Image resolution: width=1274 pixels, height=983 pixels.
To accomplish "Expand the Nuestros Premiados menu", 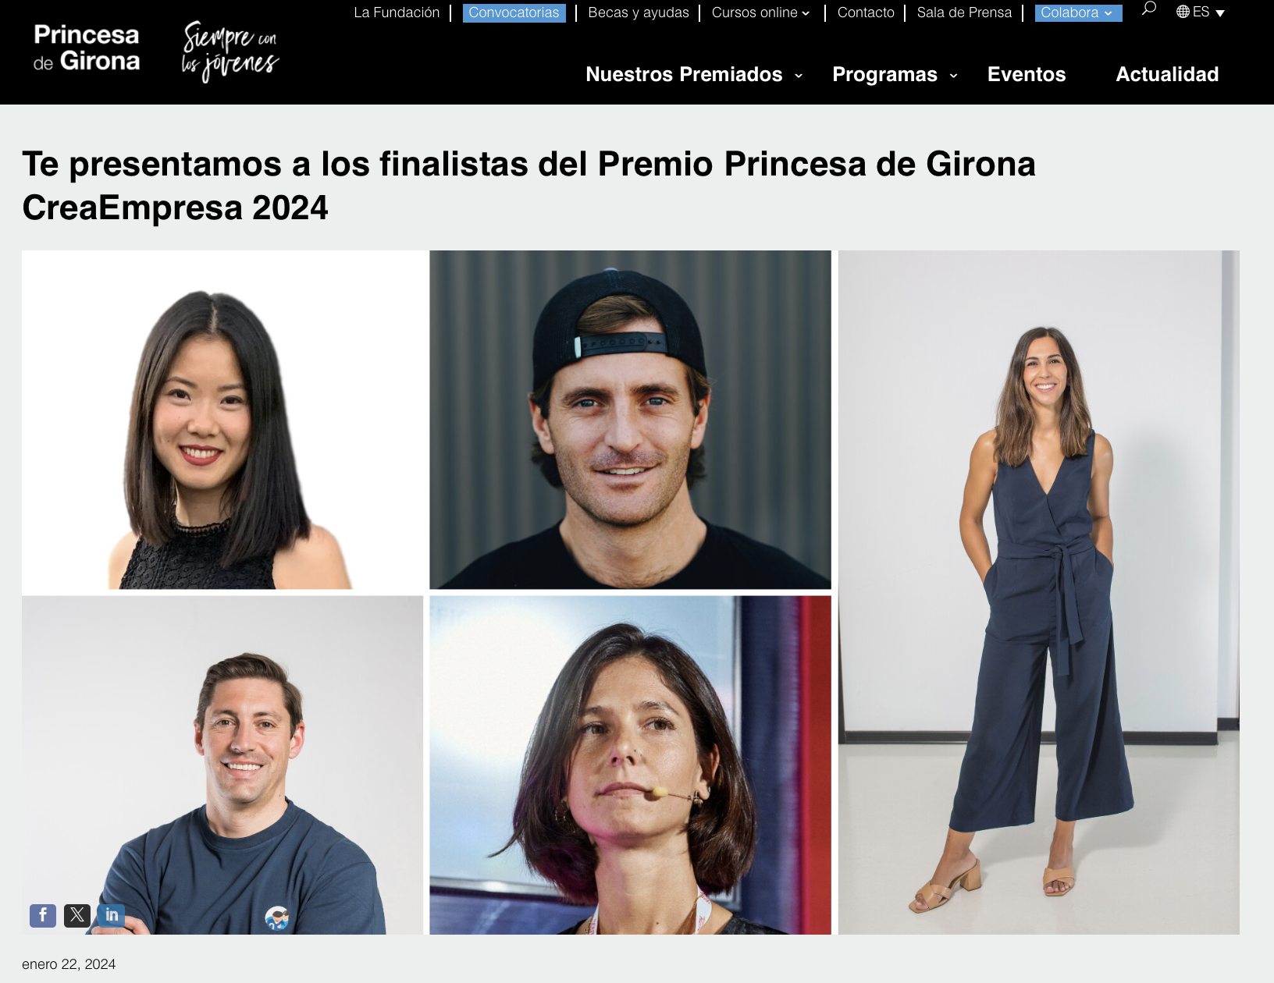I will (694, 74).
